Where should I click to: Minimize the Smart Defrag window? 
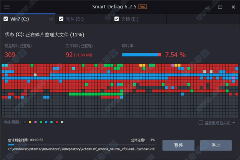(x=207, y=7)
